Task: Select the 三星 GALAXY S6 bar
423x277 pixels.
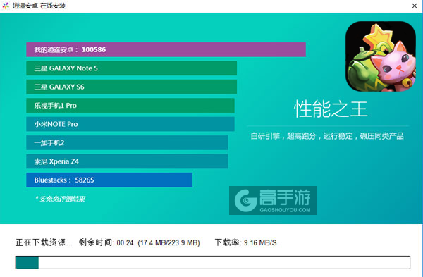Action: [132, 87]
